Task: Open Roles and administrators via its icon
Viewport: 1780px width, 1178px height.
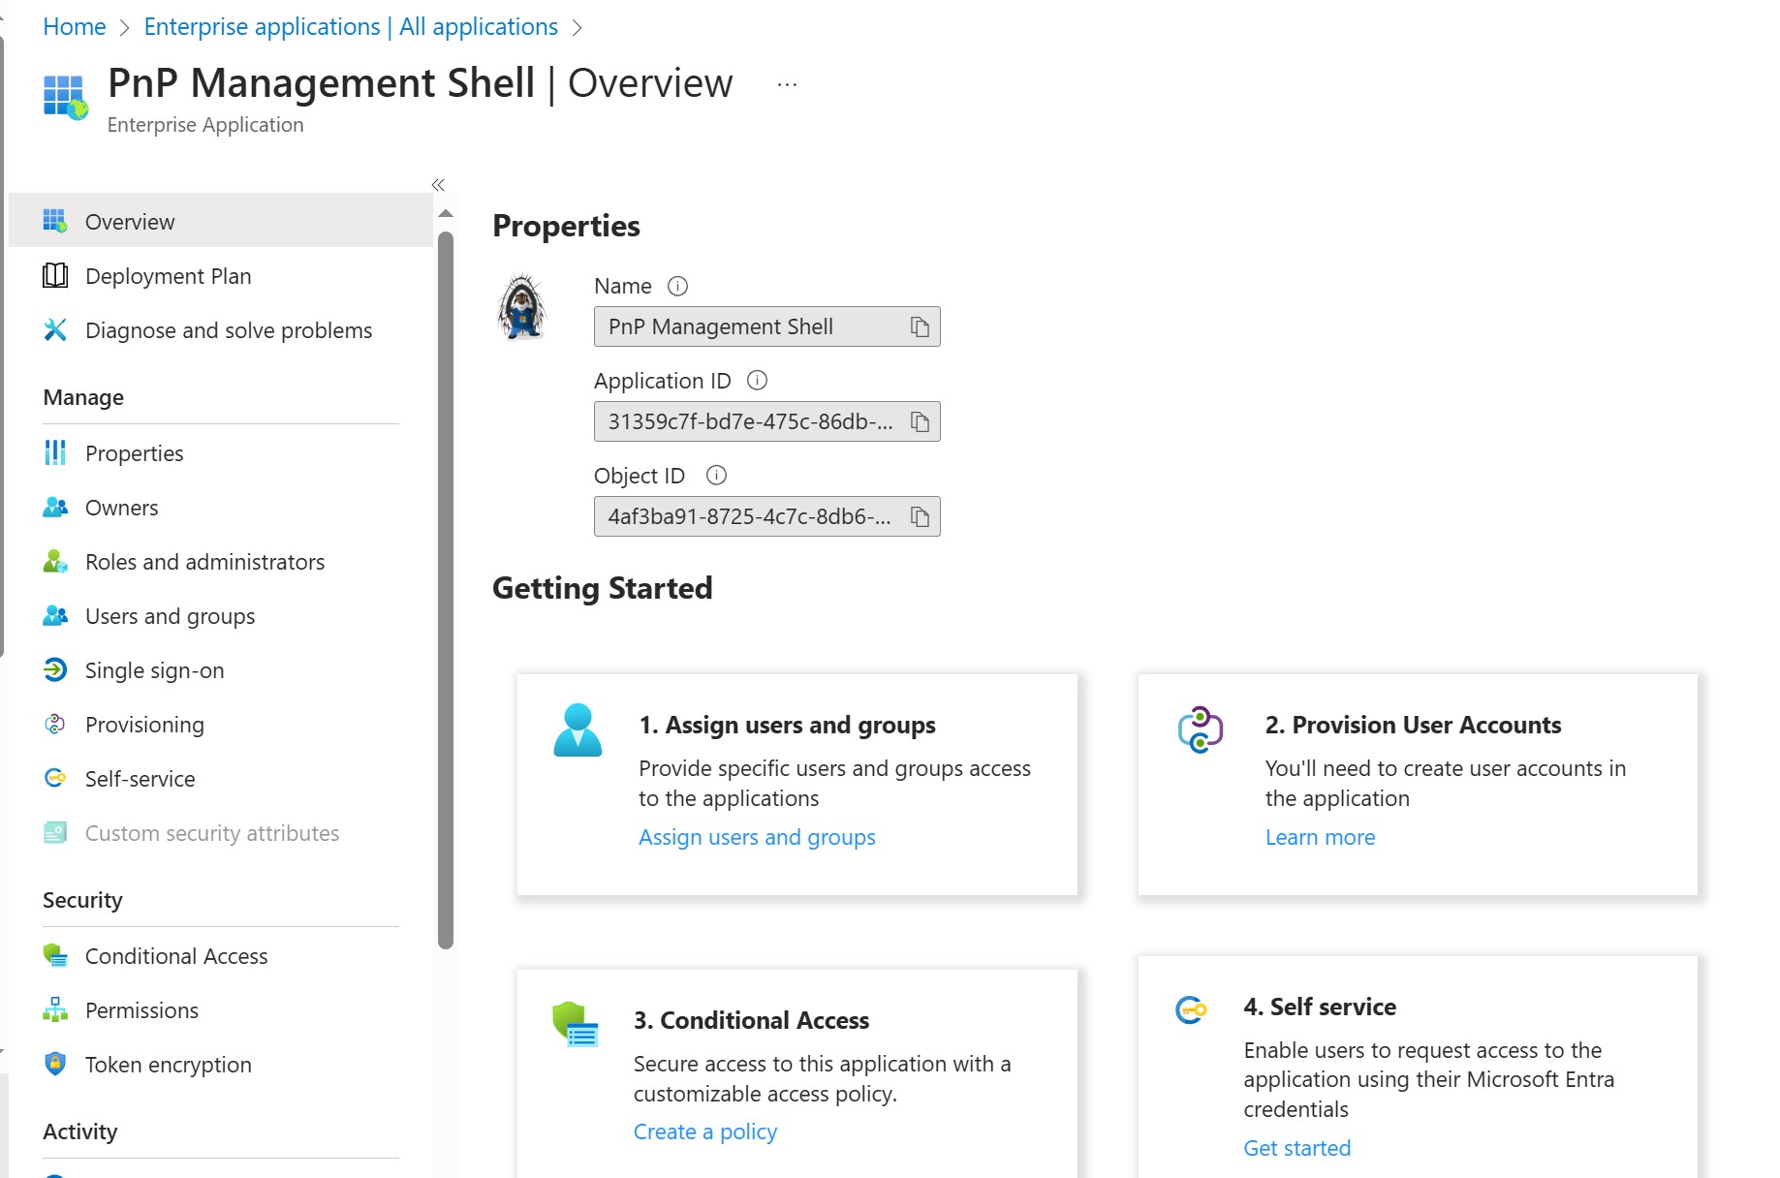Action: tap(55, 561)
